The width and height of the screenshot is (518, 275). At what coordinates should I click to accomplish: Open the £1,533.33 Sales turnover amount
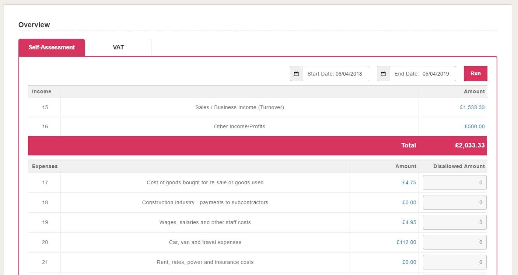tap(472, 108)
